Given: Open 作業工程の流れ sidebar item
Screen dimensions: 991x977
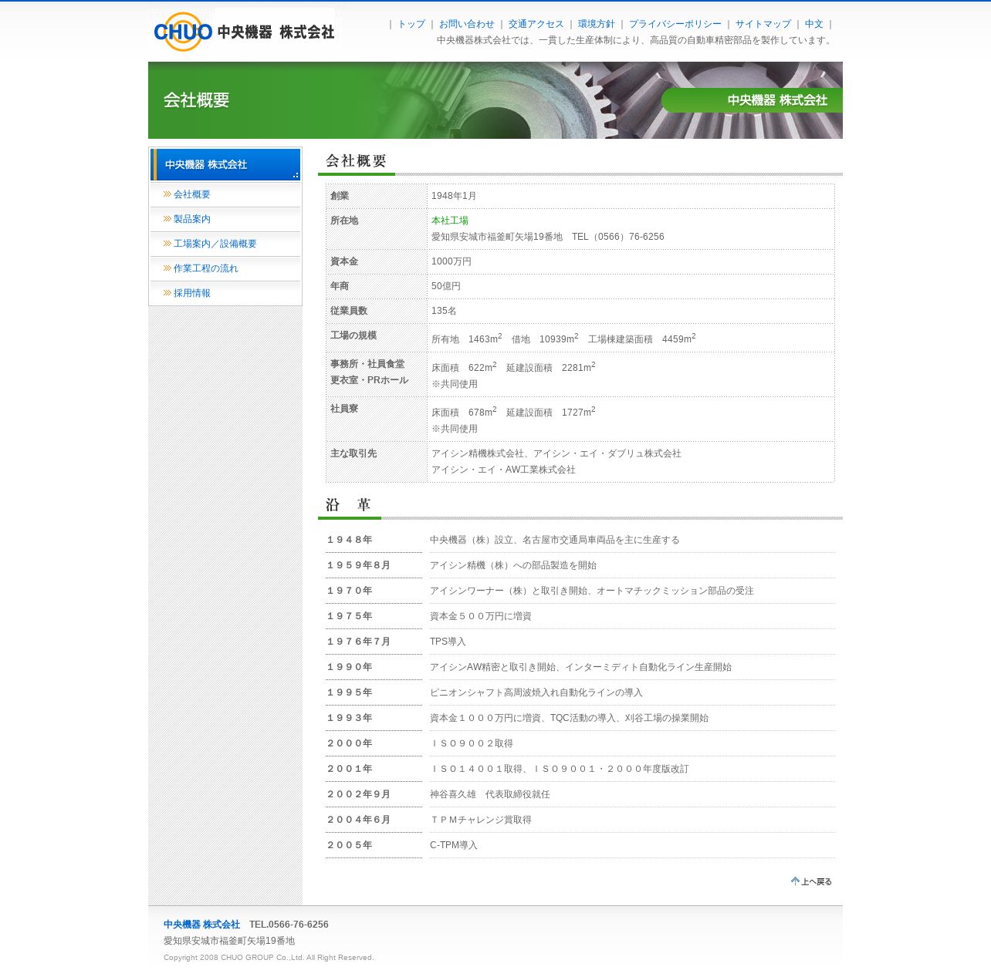Looking at the screenshot, I should tap(205, 268).
